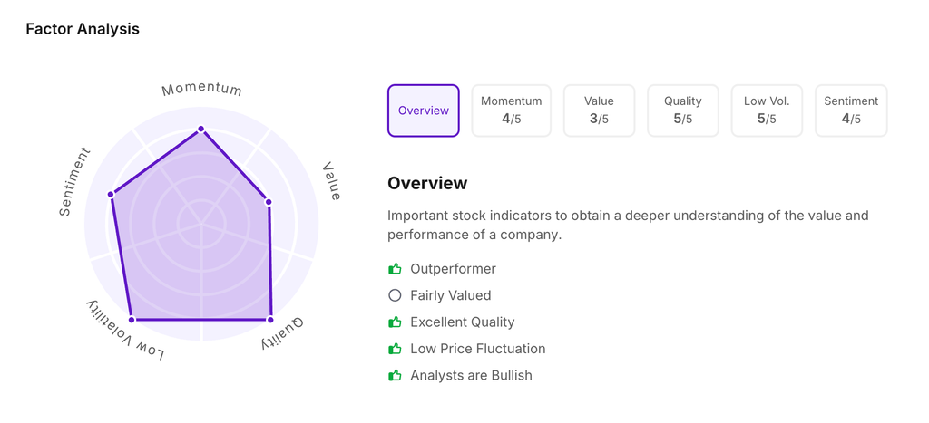Open the Low Vol. 5/5 tab
Screen dimensions: 929x423
767,111
